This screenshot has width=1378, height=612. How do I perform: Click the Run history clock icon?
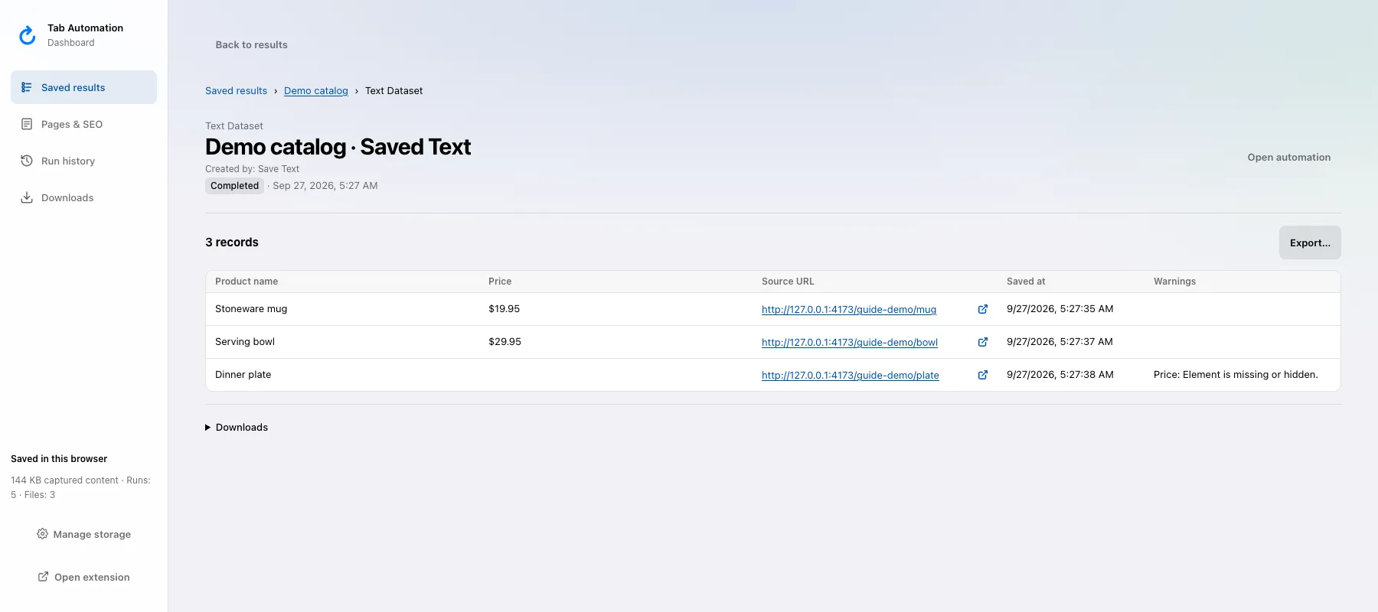coord(27,161)
